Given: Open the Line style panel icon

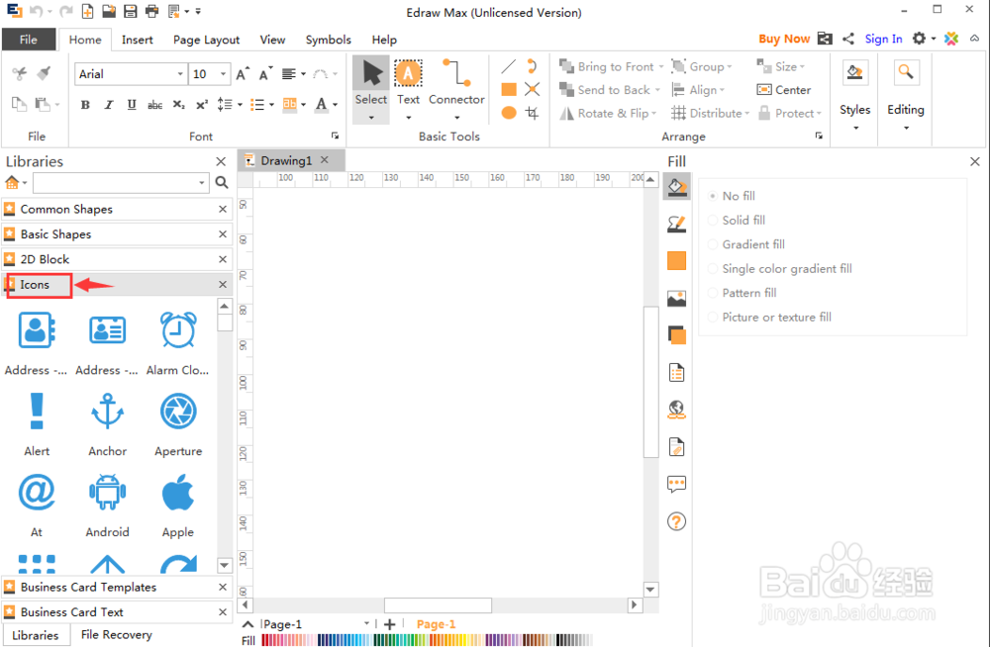Looking at the screenshot, I should tap(676, 225).
